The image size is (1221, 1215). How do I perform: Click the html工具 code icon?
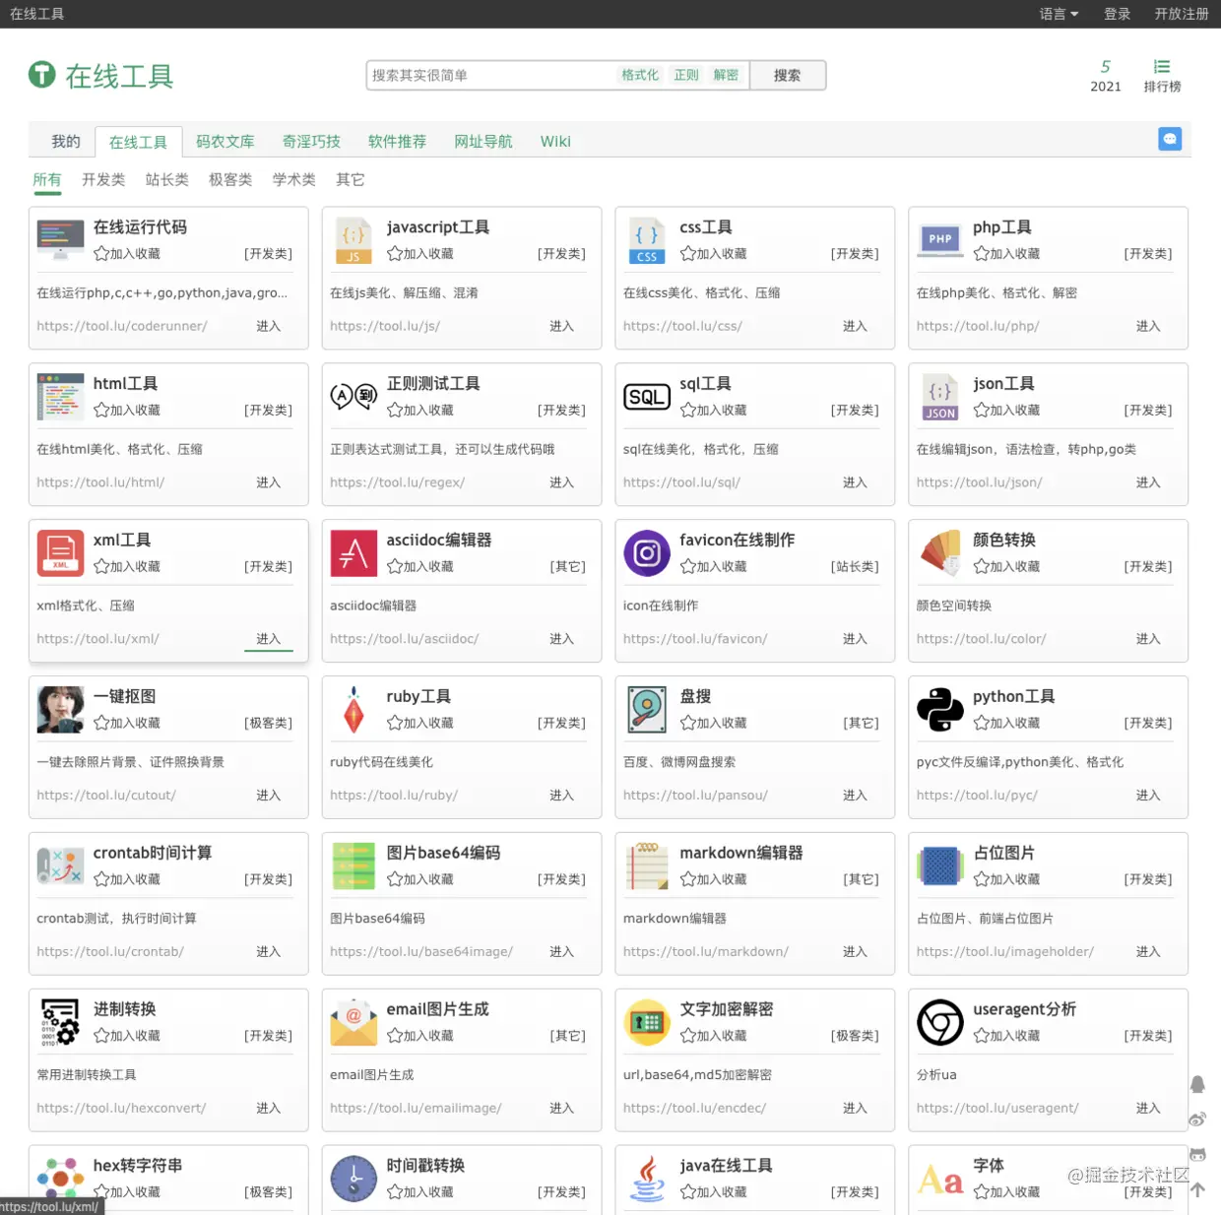[60, 397]
